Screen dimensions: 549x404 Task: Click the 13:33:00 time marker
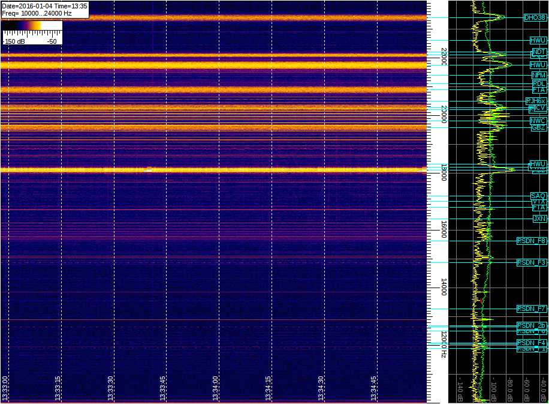[x=5, y=388]
